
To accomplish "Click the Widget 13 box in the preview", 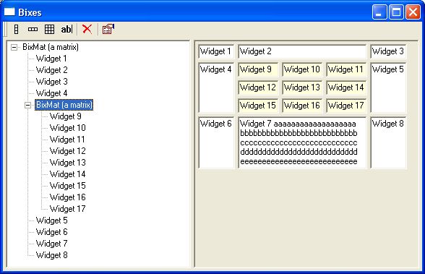I will point(302,87).
